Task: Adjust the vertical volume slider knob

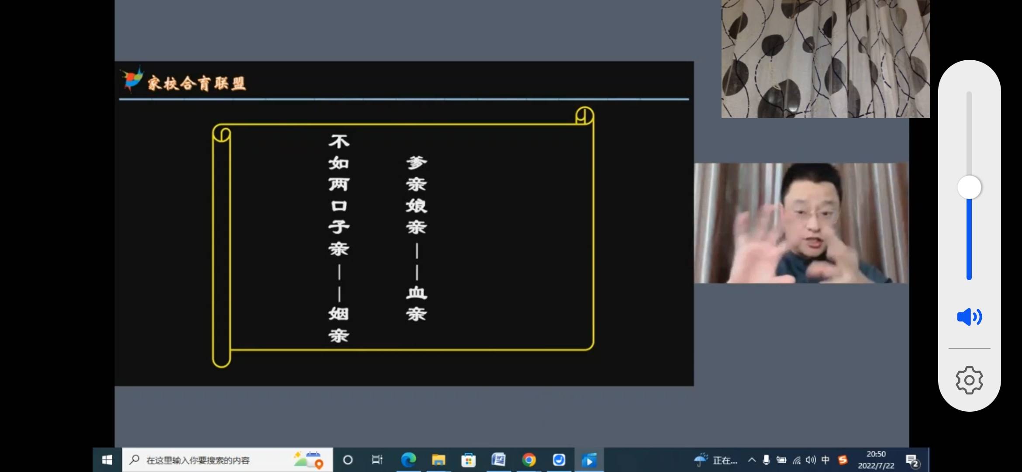Action: pos(969,187)
